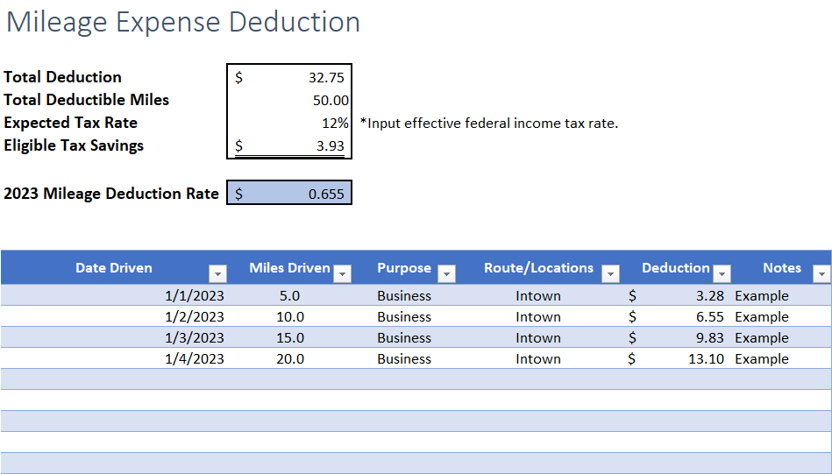Open the Purpose column filter dropdown
The height and width of the screenshot is (474, 832).
pyautogui.click(x=447, y=273)
